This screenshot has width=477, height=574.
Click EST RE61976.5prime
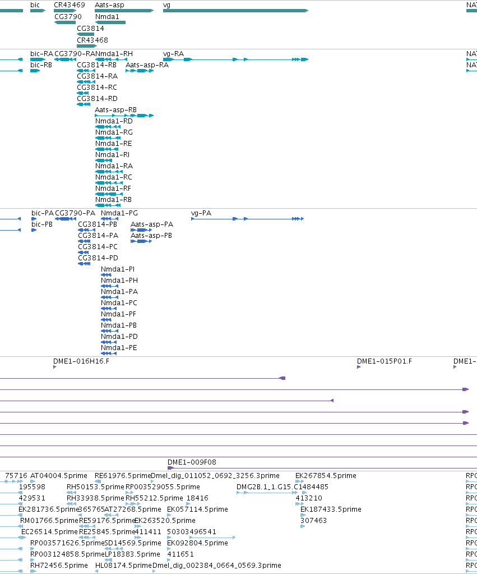tap(123, 476)
